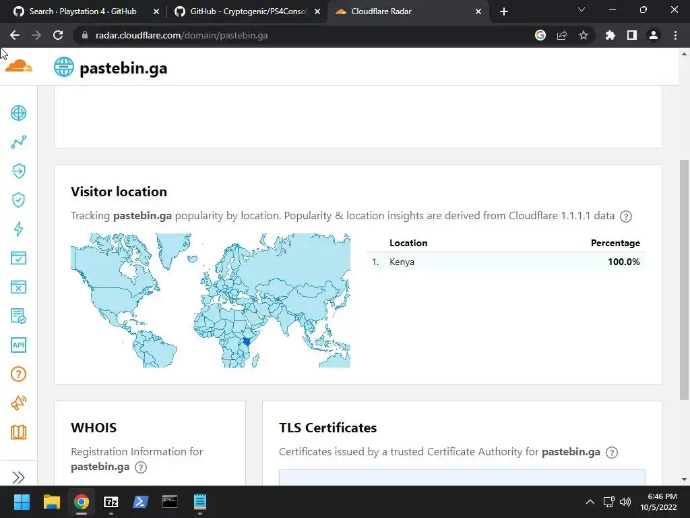Screen dimensions: 690x518
Task: Open the shield checkmark sidebar icon
Action: 18,200
